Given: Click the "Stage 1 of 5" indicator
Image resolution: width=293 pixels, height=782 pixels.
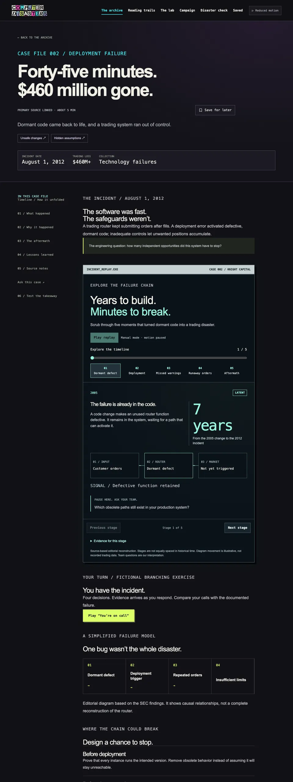Looking at the screenshot, I should coord(172,528).
